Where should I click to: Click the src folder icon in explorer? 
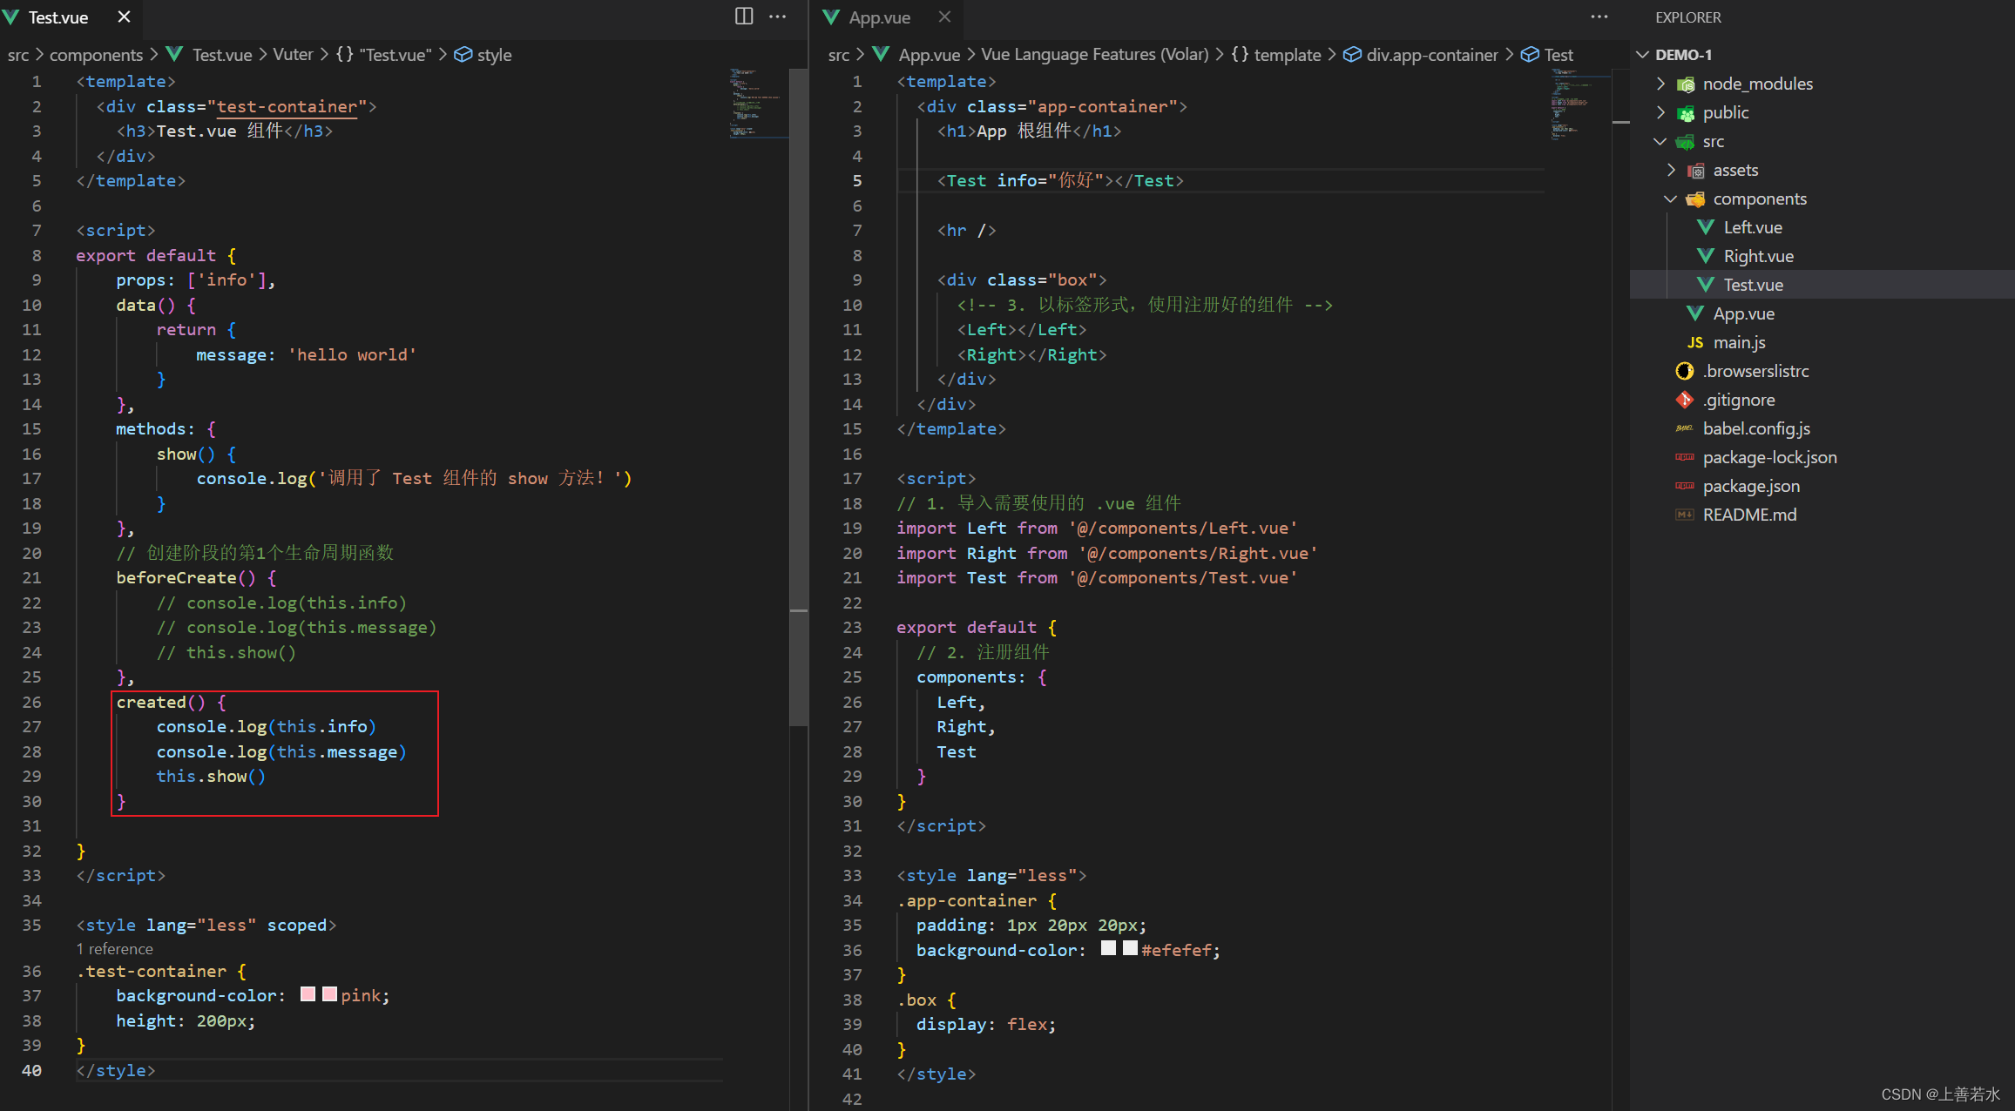click(x=1687, y=142)
